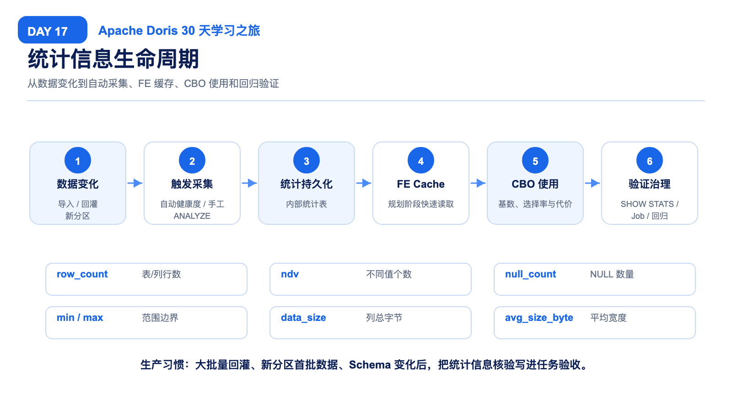Select the FE Cache step title
732x412 pixels.
coord(421,184)
